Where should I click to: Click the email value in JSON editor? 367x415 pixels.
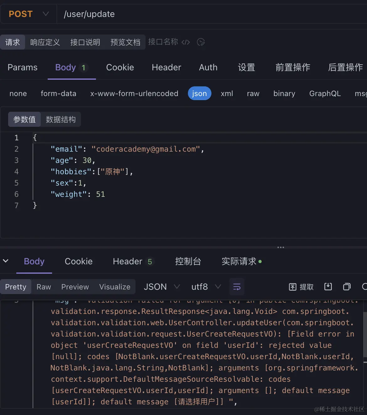pyautogui.click(x=146, y=149)
